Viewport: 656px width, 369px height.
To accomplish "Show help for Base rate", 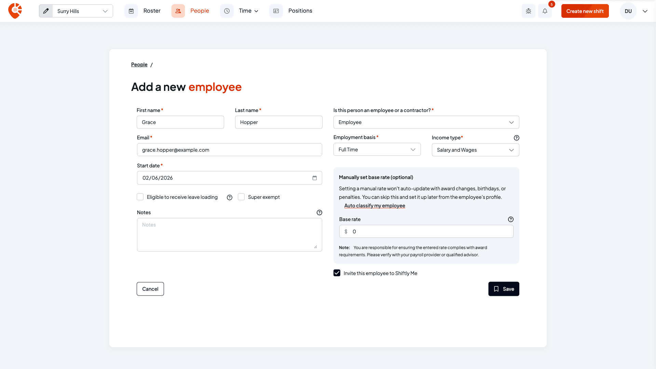I will (511, 219).
